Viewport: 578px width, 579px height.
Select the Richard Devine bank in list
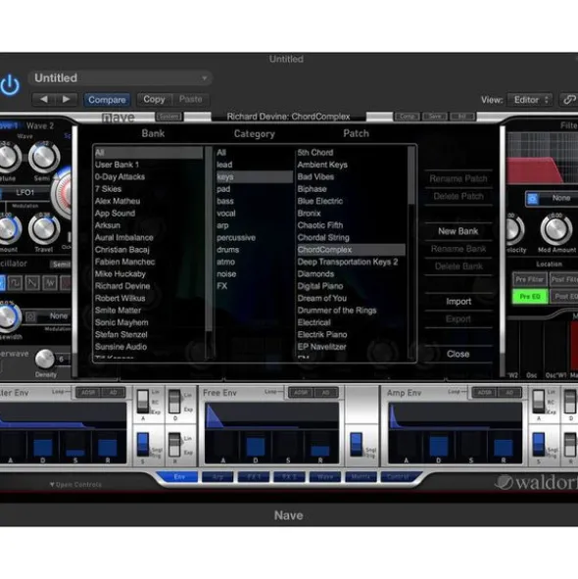122,286
